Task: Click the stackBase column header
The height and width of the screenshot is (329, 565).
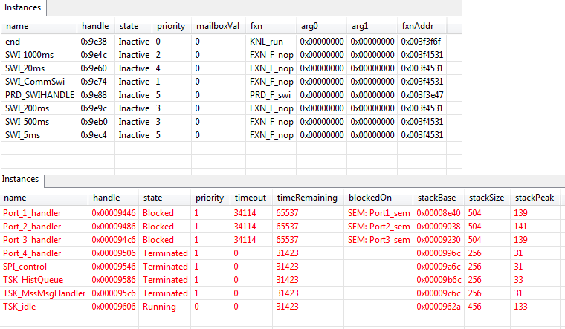Action: point(437,198)
